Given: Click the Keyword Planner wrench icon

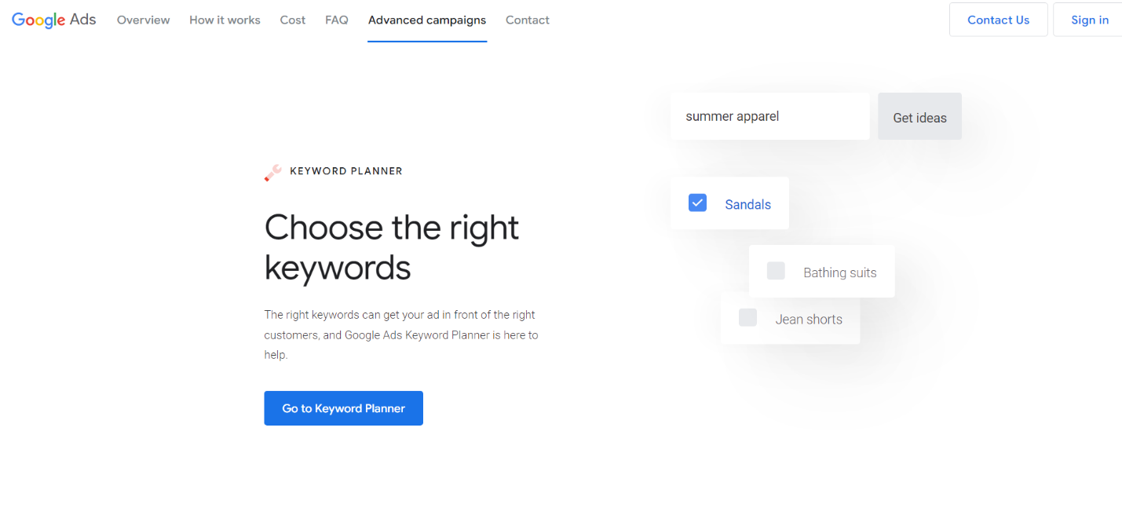Looking at the screenshot, I should point(272,172).
